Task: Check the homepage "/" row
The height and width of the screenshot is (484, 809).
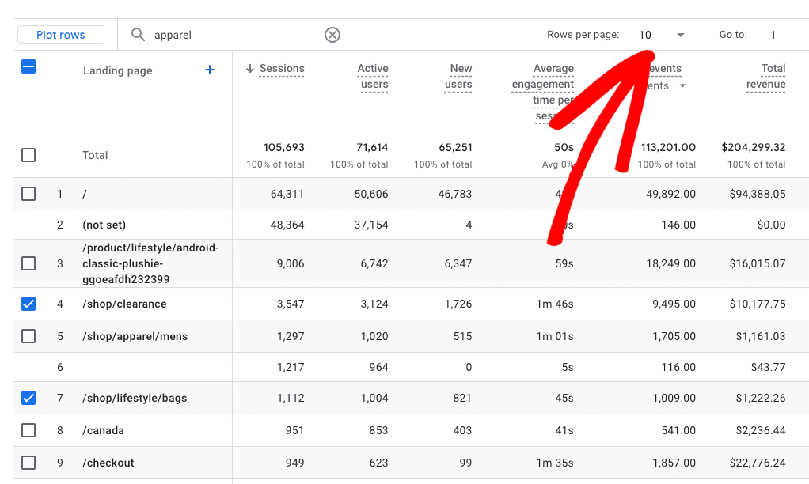Action: click(x=28, y=192)
